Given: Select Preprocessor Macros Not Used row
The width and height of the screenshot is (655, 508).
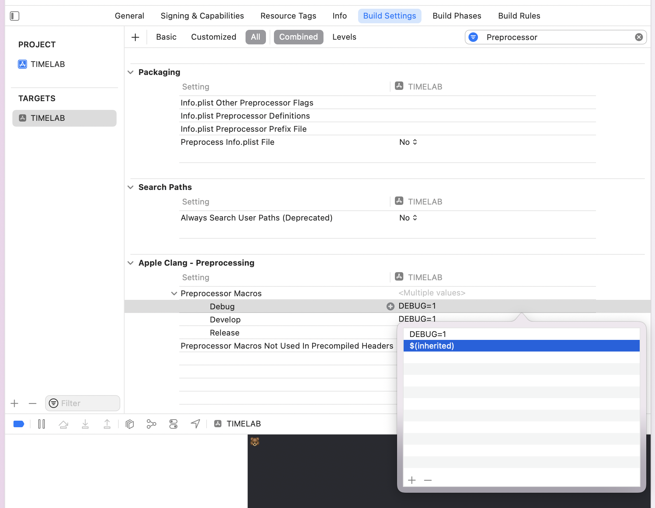Looking at the screenshot, I should [287, 346].
